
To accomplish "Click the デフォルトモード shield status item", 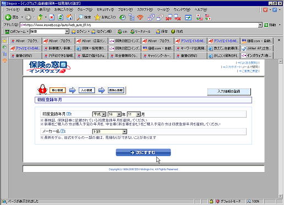I will [228, 201].
